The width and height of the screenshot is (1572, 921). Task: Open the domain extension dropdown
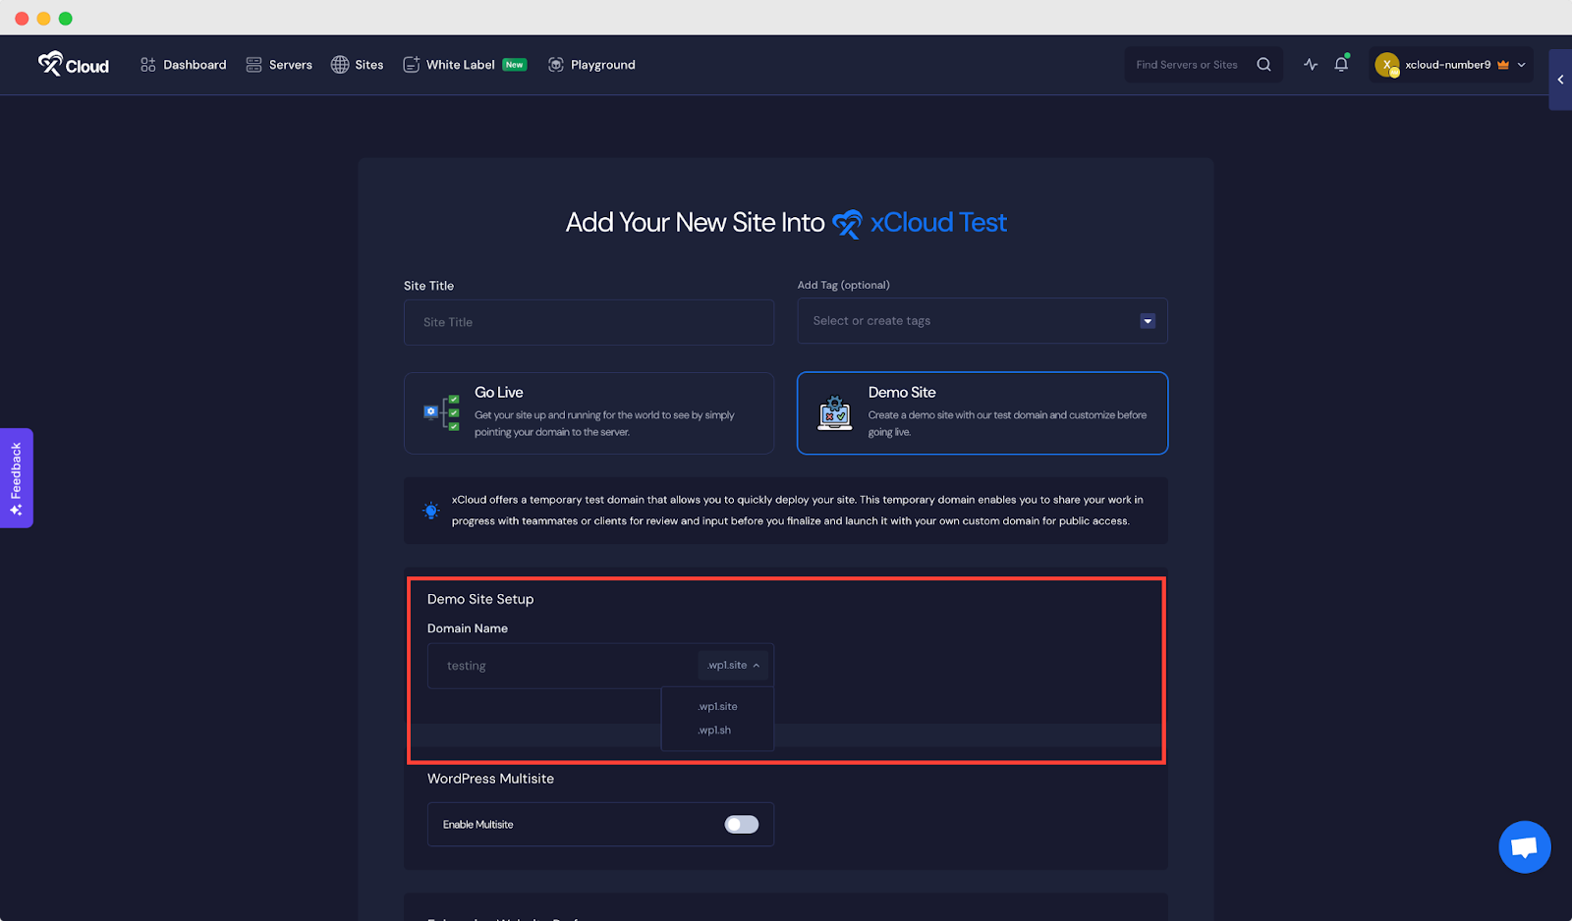733,665
